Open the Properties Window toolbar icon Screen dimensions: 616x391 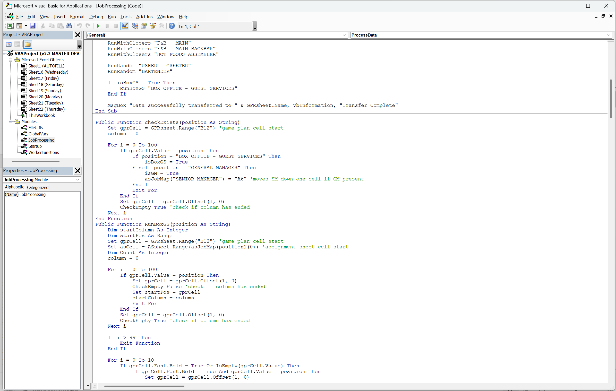coord(144,26)
